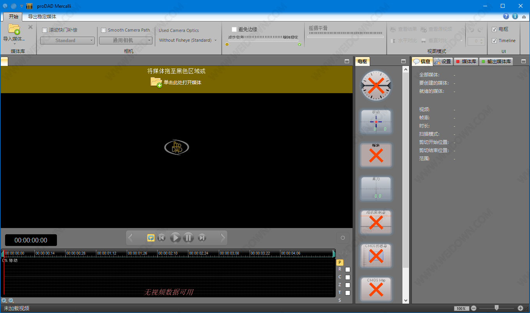
Task: Click the right arrow of playback bar
Action: [x=223, y=237]
